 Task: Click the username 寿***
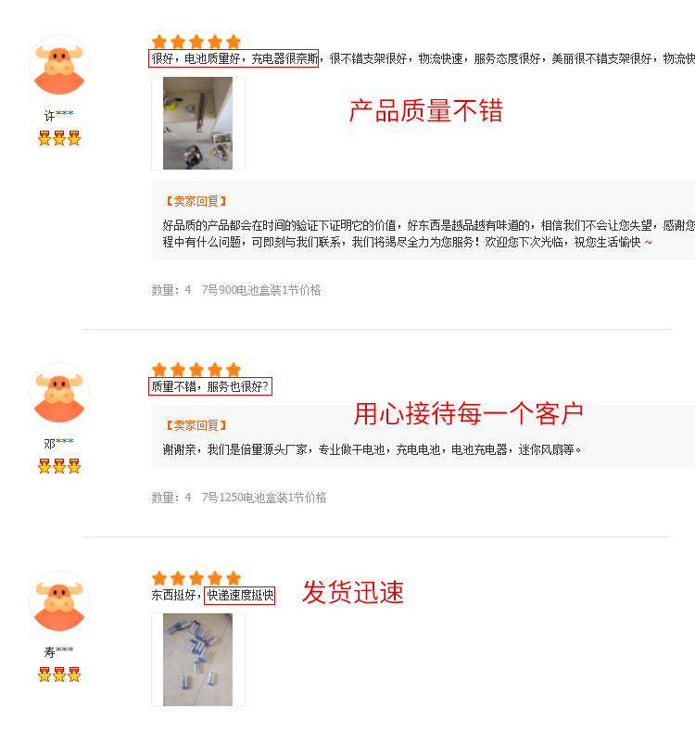pyautogui.click(x=58, y=652)
